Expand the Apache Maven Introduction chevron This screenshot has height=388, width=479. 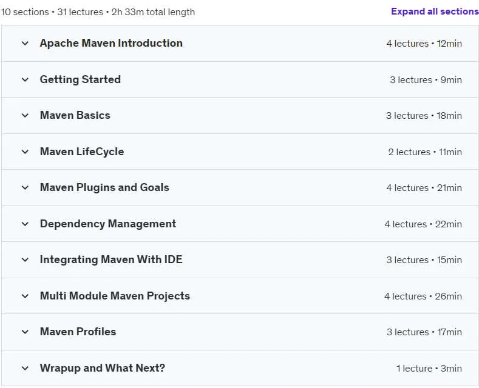[x=25, y=43]
